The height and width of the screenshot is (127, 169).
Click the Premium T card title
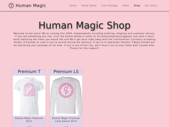(29, 71)
